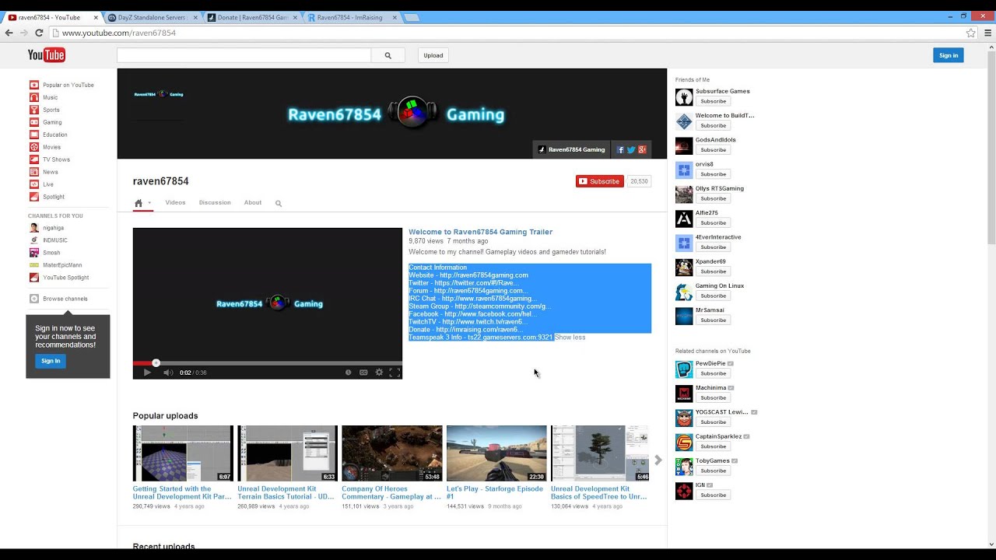
Task: Close the raven67854 - YouTube browser tab
Action: [96, 17]
